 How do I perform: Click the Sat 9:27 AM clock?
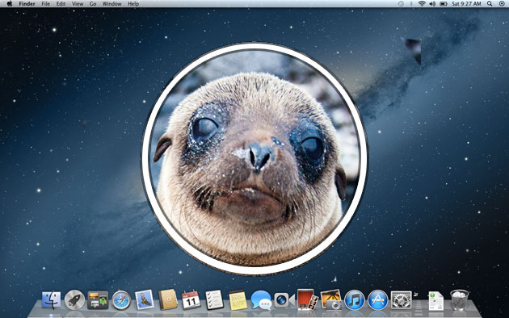coord(466,4)
